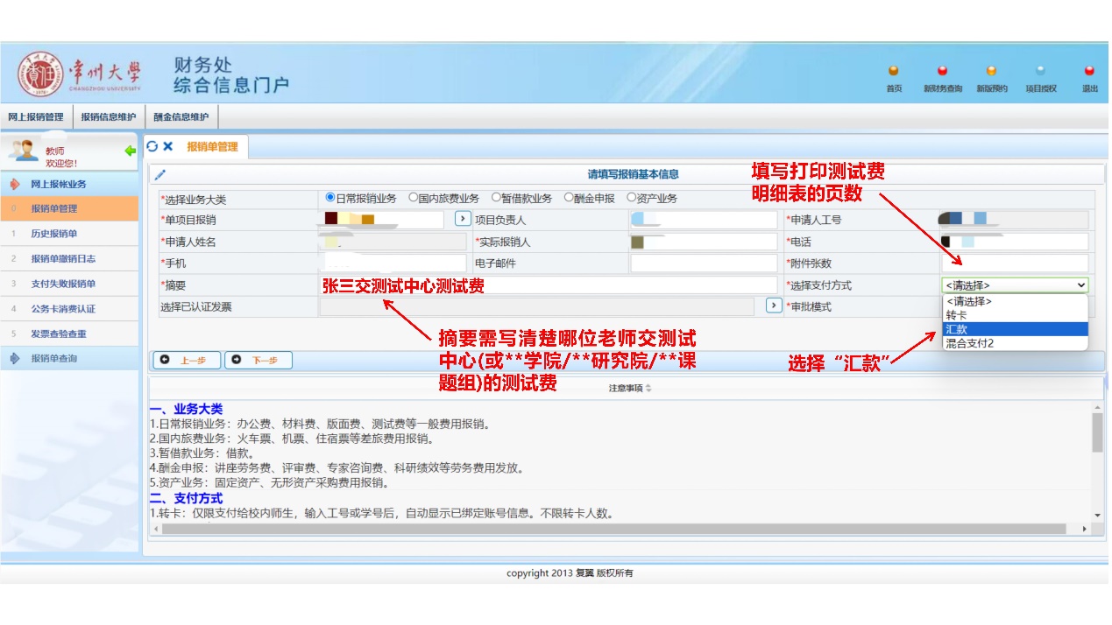This screenshot has height=625, width=1112.
Task: Click the arrow icon beside 报销单查询
Action: tap(15, 358)
